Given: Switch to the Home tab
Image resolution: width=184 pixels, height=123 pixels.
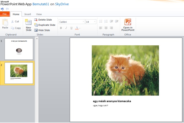Looking at the screenshot, I should [16, 14].
